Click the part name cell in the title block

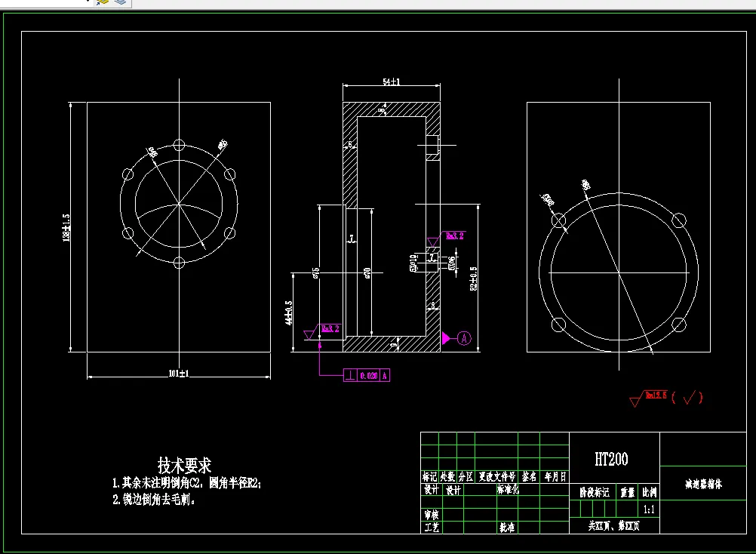coord(703,484)
